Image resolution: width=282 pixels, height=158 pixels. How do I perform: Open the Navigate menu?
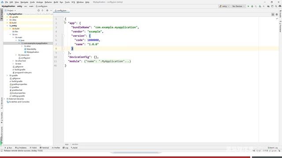(x=24, y=2)
